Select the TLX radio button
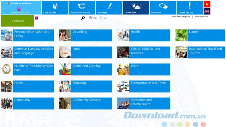 101,18
